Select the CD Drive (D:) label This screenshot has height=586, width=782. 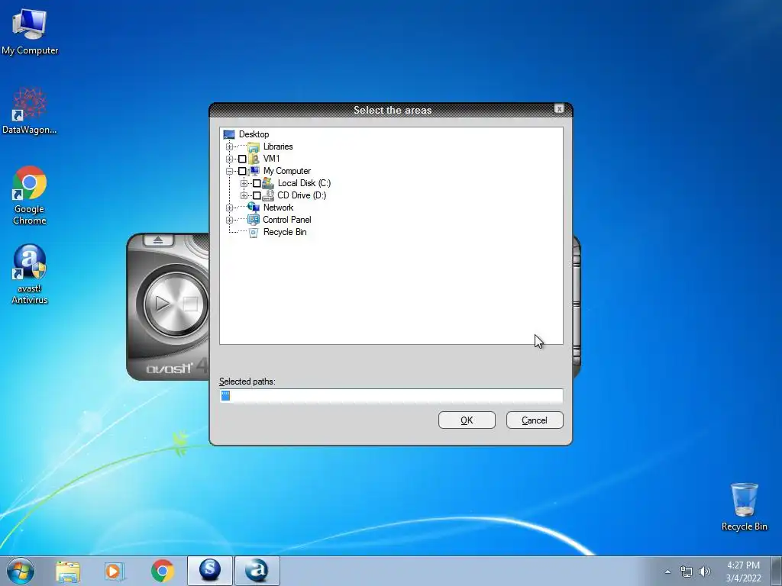(302, 195)
